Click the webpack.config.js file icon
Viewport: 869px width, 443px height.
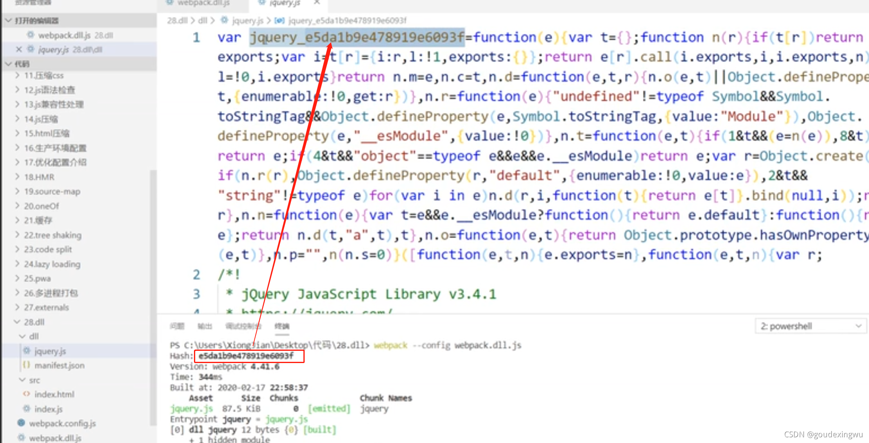(21, 423)
